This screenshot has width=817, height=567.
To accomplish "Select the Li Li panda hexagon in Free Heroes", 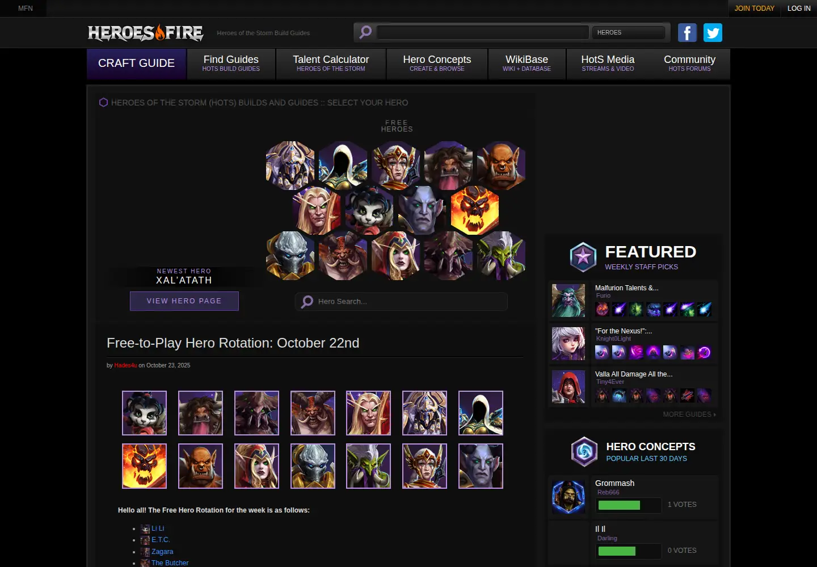I will point(369,210).
